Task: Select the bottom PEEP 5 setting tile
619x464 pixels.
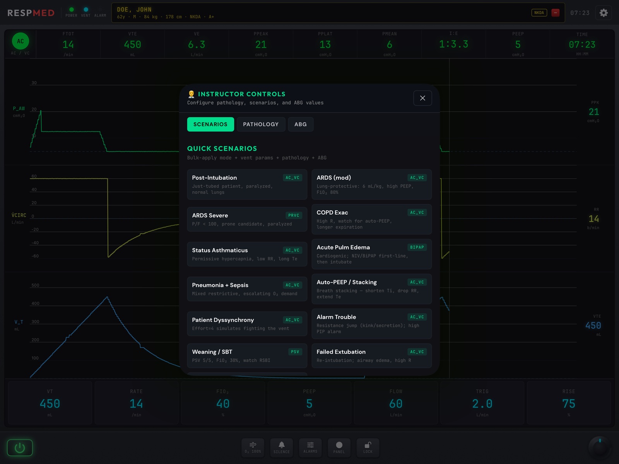Action: (x=309, y=403)
